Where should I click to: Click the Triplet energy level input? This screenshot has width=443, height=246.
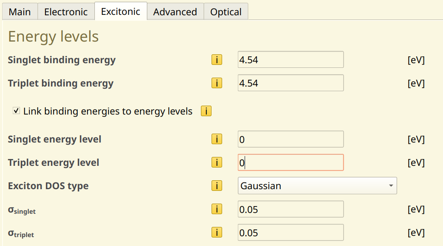click(x=291, y=162)
